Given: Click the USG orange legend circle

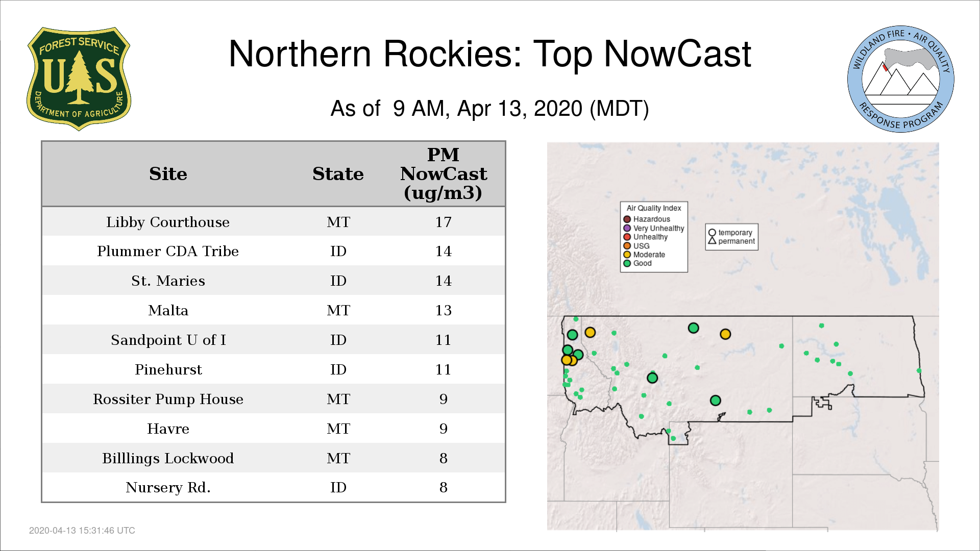Looking at the screenshot, I should pos(627,246).
